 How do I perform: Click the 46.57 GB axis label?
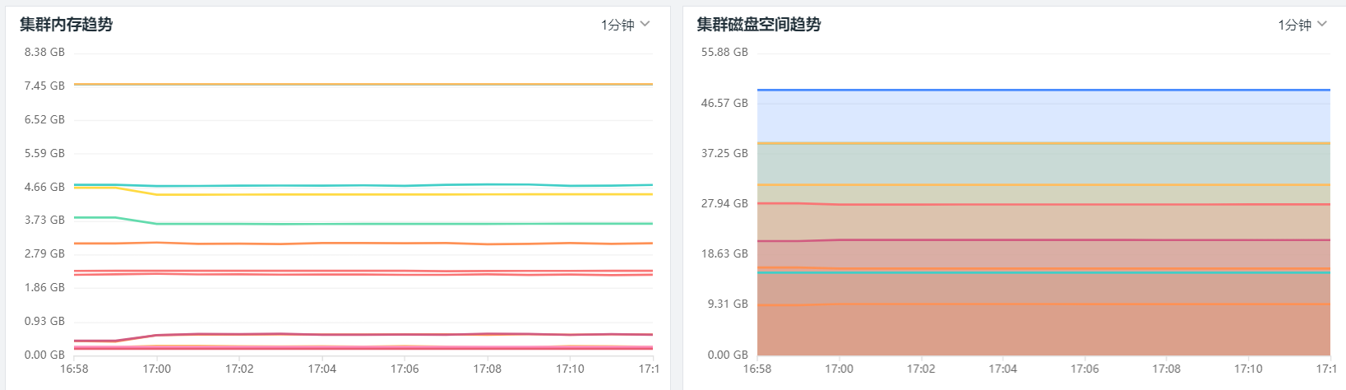pyautogui.click(x=724, y=103)
